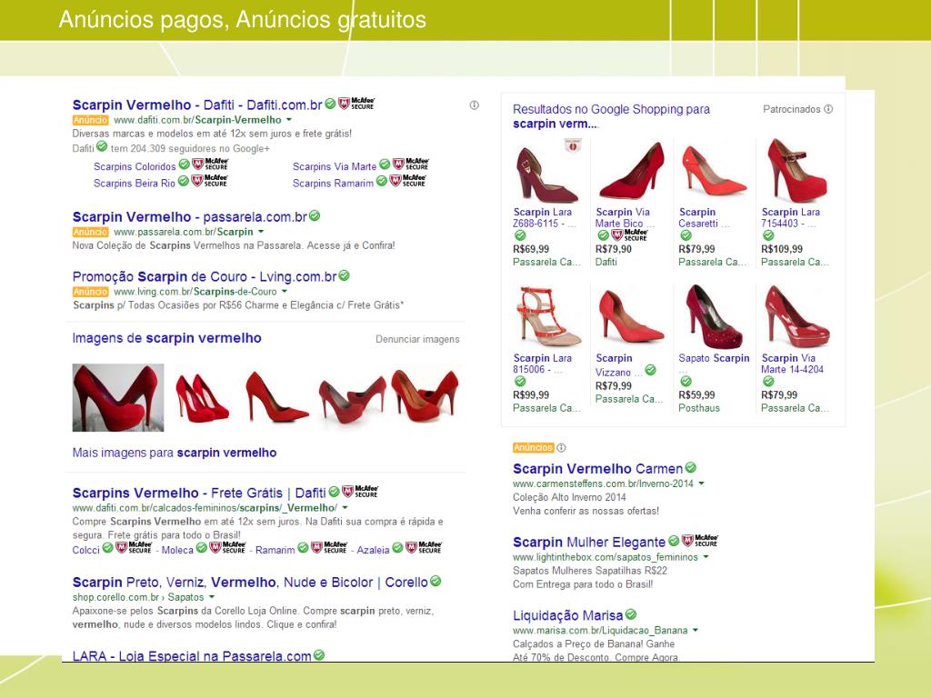Click the R$59,99 price
The image size is (931, 698).
[697, 395]
